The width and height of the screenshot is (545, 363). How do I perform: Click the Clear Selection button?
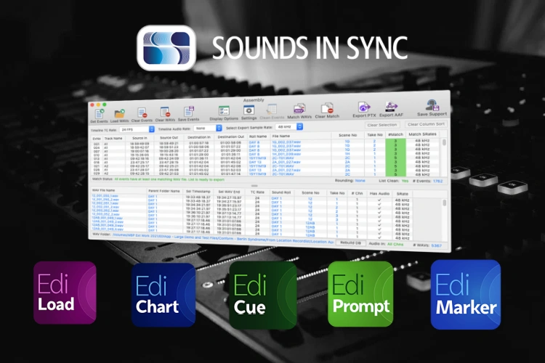pyautogui.click(x=382, y=125)
